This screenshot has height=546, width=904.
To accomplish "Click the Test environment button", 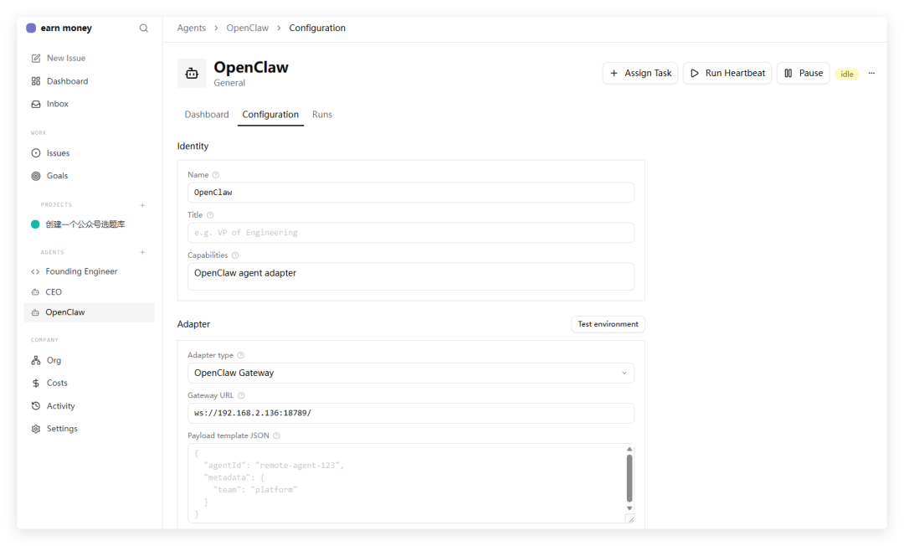I will 608,324.
